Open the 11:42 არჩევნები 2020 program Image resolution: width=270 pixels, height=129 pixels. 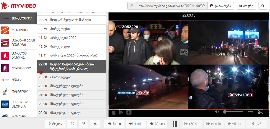point(71,38)
